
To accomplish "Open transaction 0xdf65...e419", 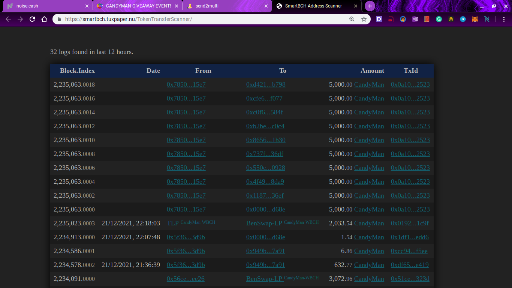I will pos(410,265).
